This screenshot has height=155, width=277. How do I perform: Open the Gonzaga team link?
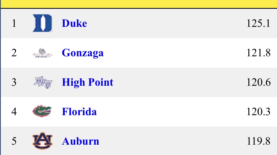[83, 53]
